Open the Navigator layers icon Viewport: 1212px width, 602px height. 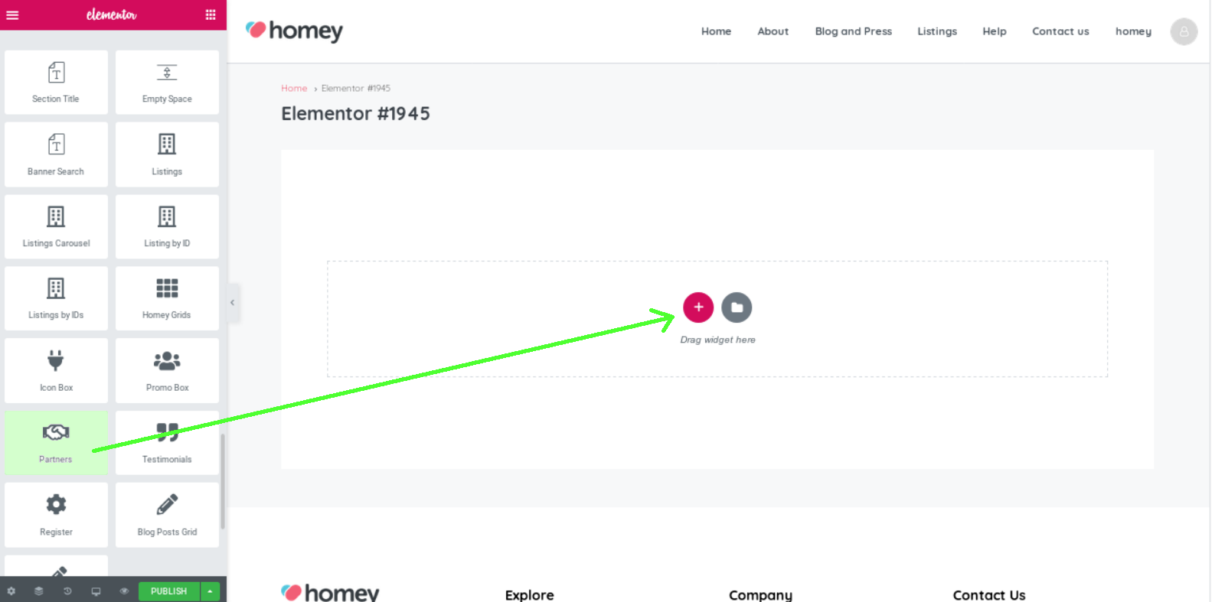pyautogui.click(x=39, y=591)
